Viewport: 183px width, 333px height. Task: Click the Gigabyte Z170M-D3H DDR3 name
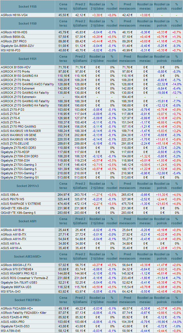(20, 156)
